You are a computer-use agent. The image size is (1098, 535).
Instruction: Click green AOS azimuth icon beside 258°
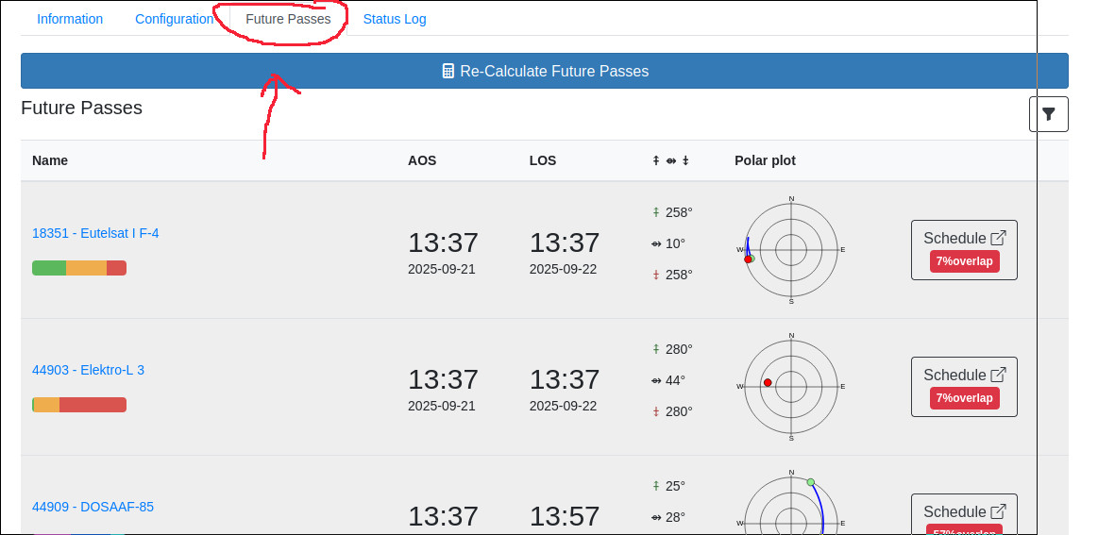point(656,212)
